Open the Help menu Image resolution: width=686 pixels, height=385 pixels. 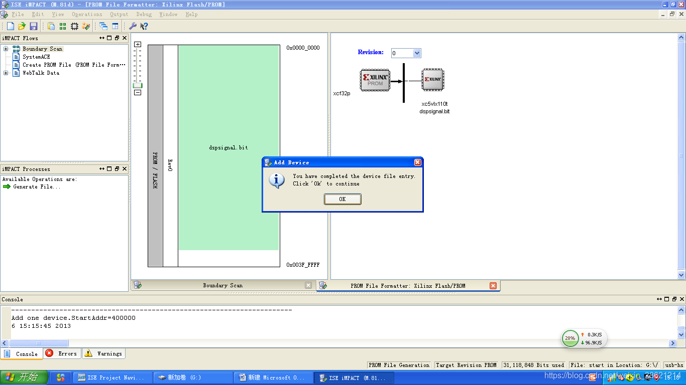click(191, 15)
